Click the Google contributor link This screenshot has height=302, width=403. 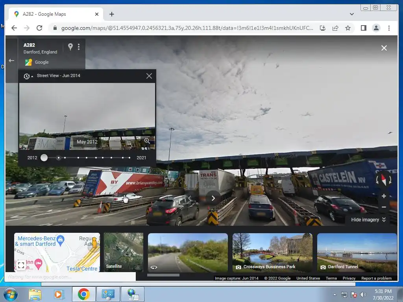[x=41, y=62]
